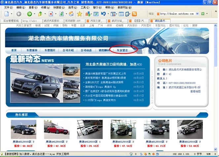
Task: Switch to the 武汉分站 tab
Action: point(117,21)
